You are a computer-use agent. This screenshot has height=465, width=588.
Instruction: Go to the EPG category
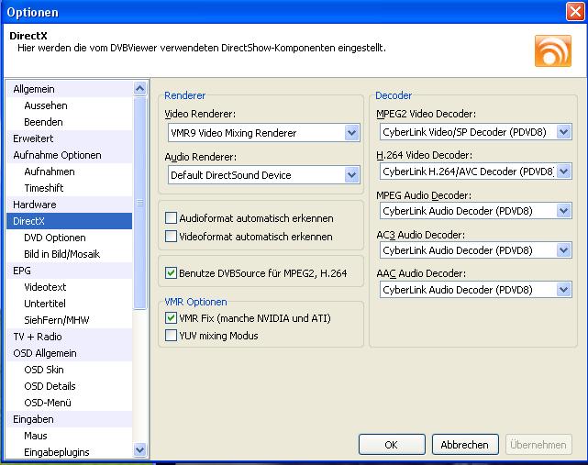click(x=22, y=271)
